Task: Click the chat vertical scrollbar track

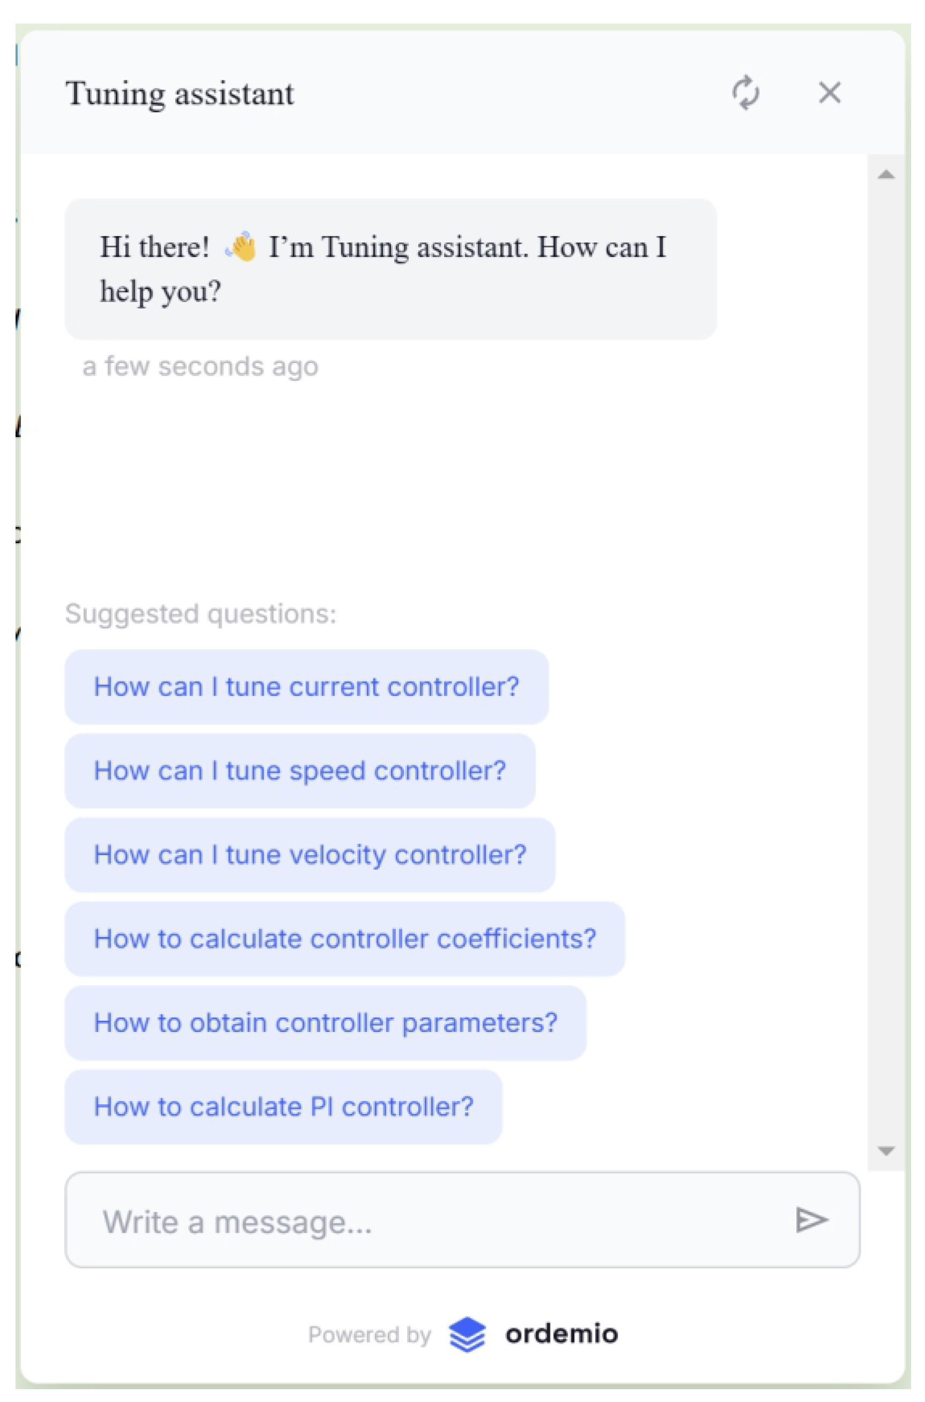Action: [886, 649]
